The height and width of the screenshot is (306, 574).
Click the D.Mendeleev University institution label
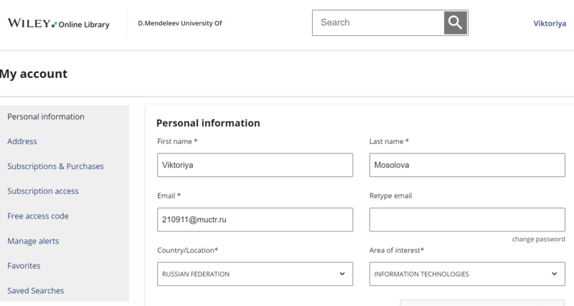point(180,23)
